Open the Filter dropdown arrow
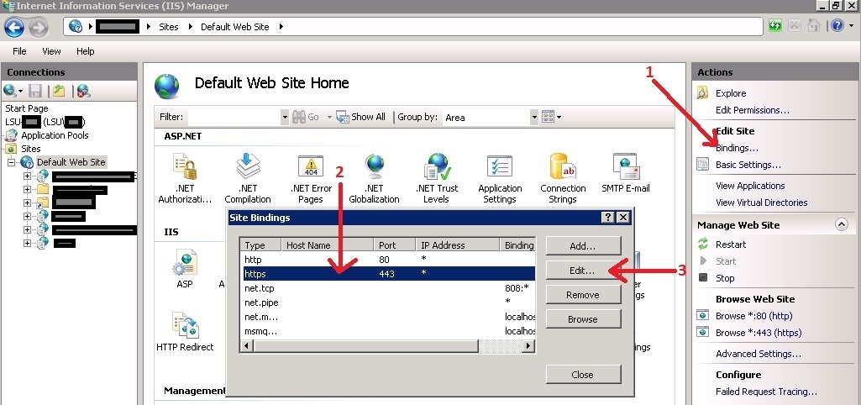Image resolution: width=861 pixels, height=405 pixels. pyautogui.click(x=285, y=117)
